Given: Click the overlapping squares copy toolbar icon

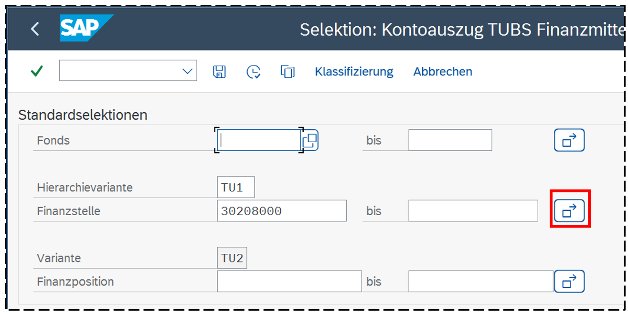Looking at the screenshot, I should 287,72.
